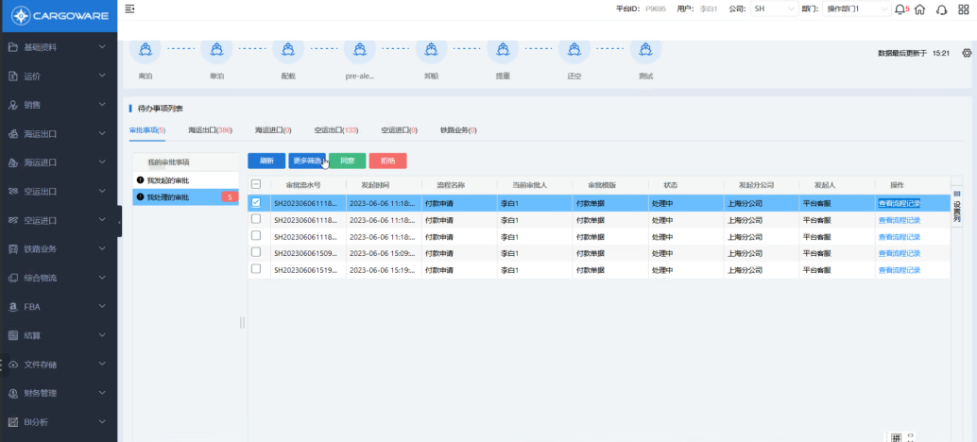
Task: Expand the sidebar 海运进口 chevron
Action: point(103,162)
